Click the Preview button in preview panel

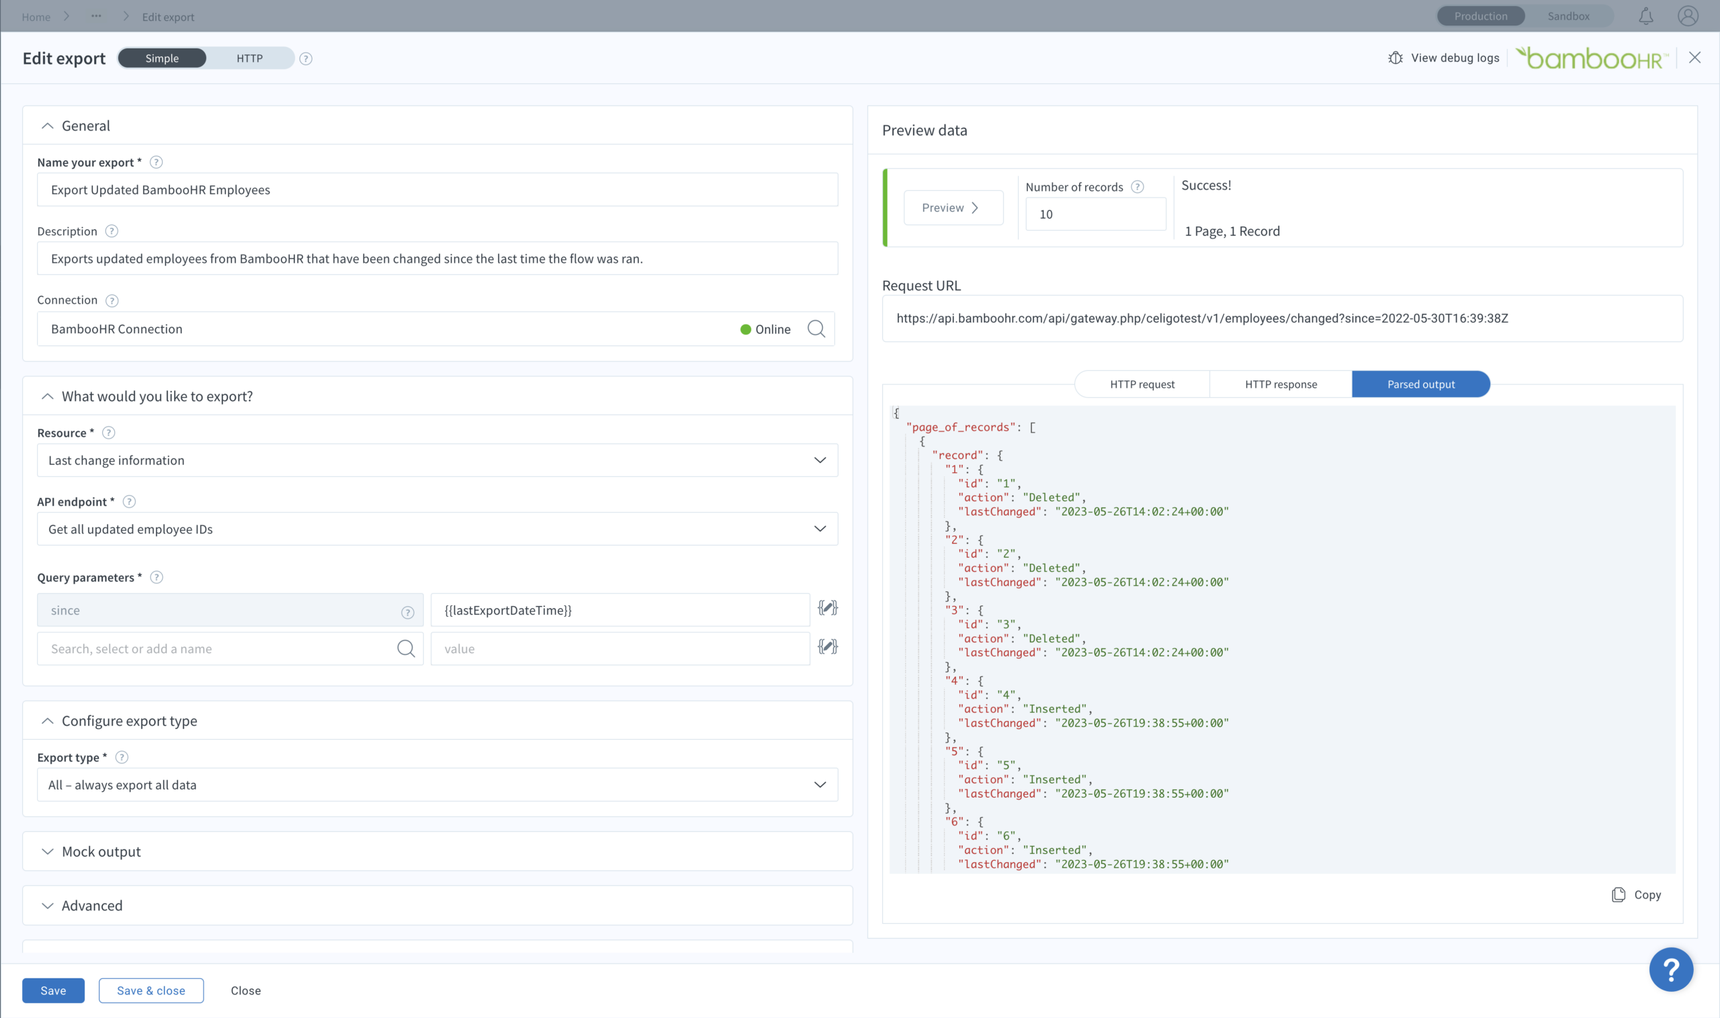point(952,207)
